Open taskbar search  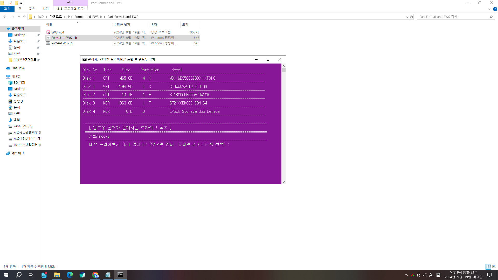click(x=19, y=275)
